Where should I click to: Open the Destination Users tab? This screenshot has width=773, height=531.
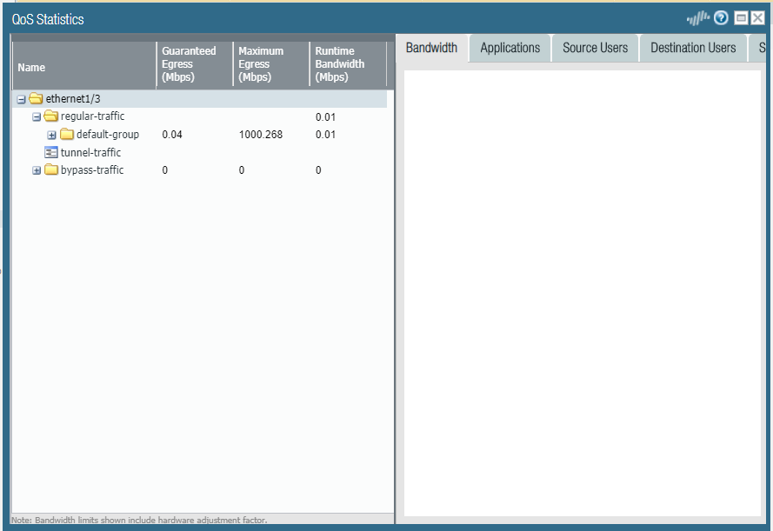point(693,49)
